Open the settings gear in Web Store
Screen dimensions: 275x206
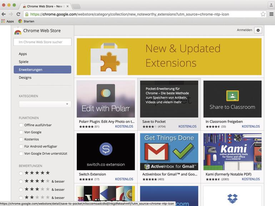[258, 30]
